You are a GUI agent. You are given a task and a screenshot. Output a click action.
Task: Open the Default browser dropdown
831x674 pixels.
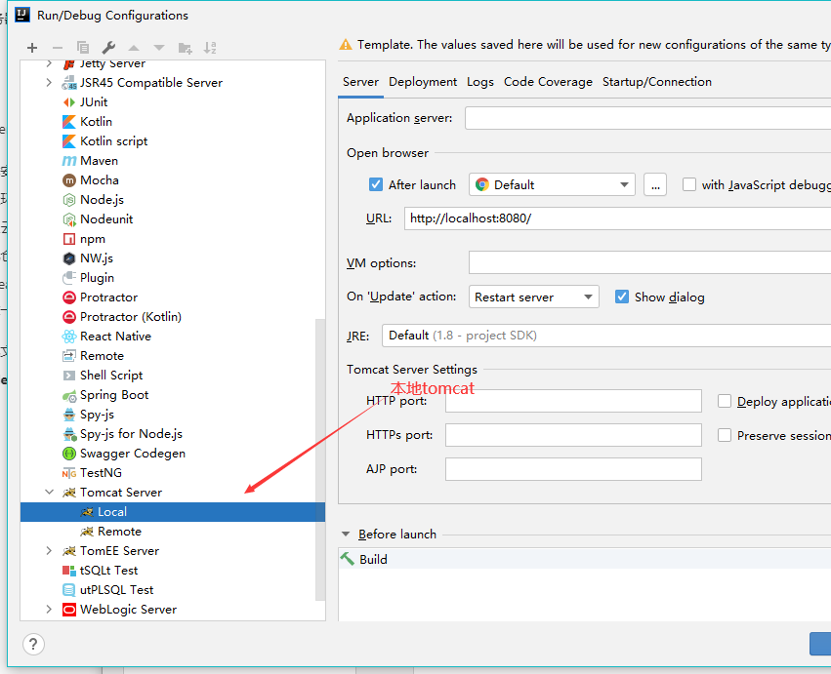(x=552, y=184)
